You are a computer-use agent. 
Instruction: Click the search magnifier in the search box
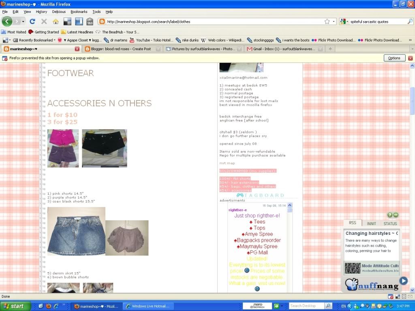click(410, 21)
